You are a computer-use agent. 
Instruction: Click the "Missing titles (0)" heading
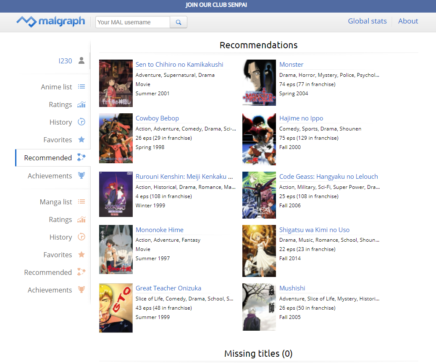(258, 353)
